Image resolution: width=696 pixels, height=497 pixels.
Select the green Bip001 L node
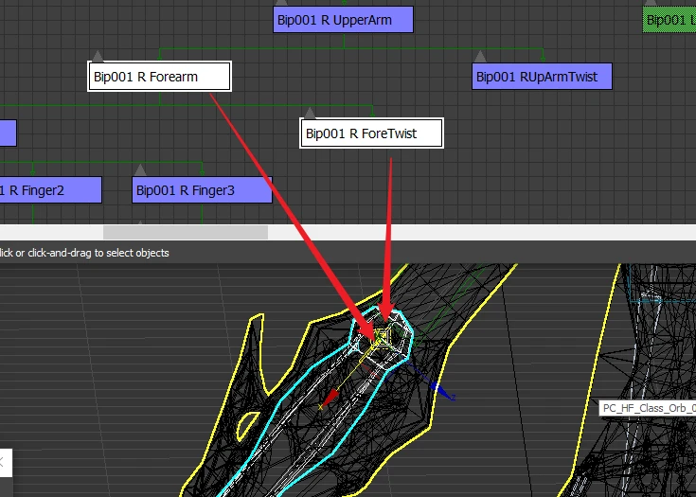click(x=669, y=20)
